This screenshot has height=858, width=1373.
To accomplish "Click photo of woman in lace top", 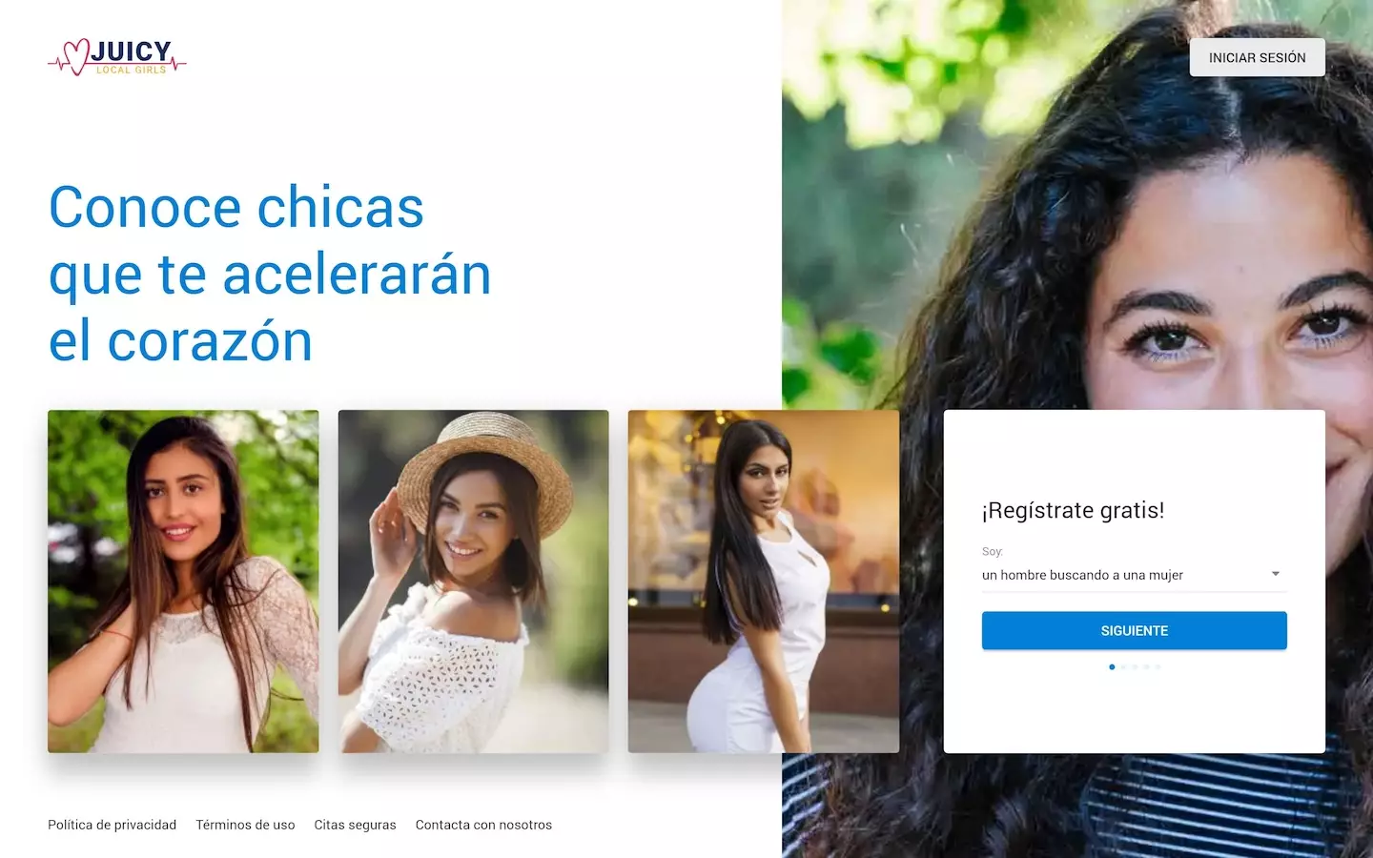I will (x=183, y=582).
